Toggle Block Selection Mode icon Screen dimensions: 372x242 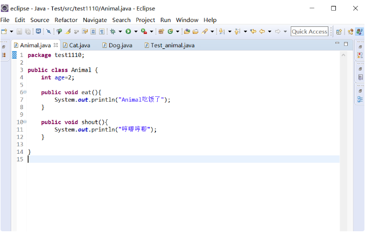pyautogui.click(x=93, y=32)
